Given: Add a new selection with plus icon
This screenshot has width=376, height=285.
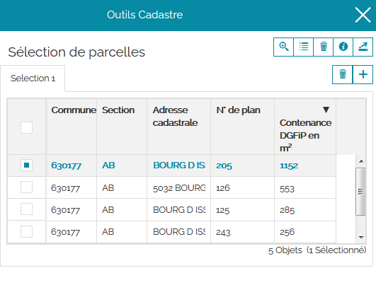Looking at the screenshot, I should [x=363, y=74].
